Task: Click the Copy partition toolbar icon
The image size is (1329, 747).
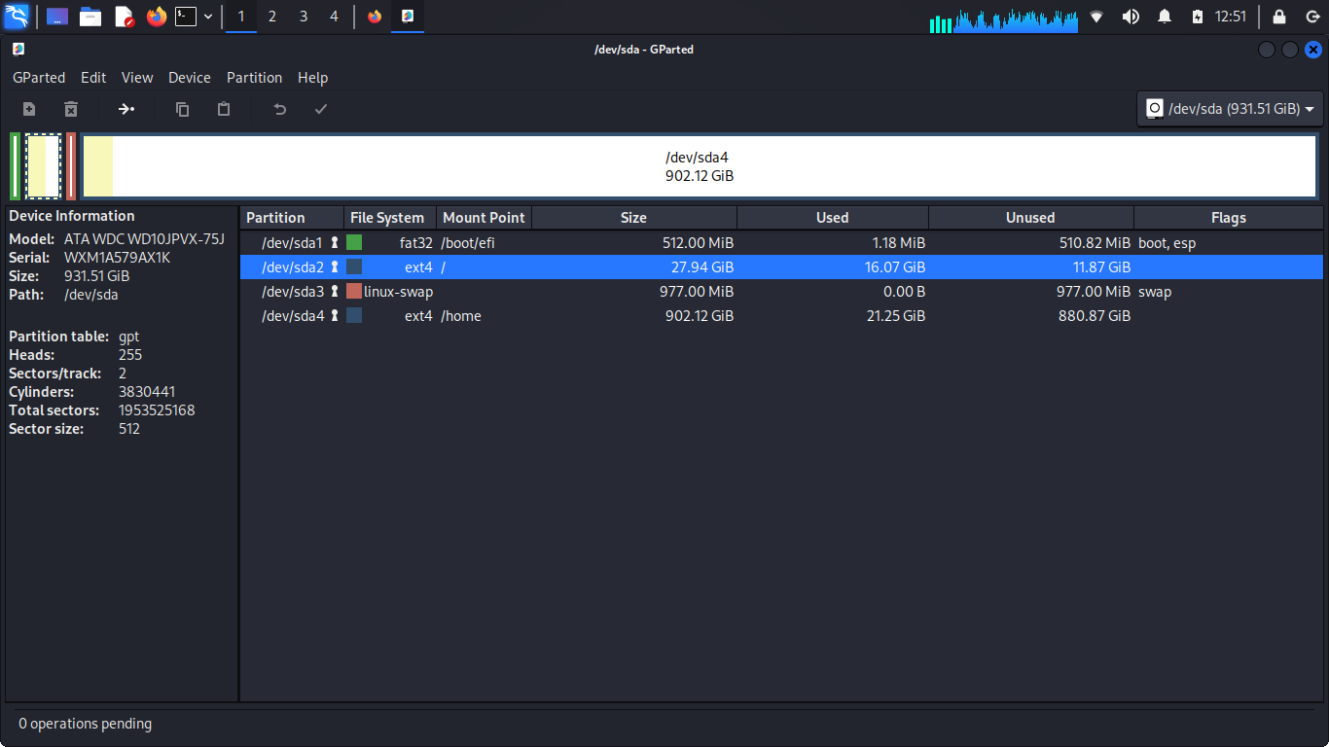Action: [182, 109]
